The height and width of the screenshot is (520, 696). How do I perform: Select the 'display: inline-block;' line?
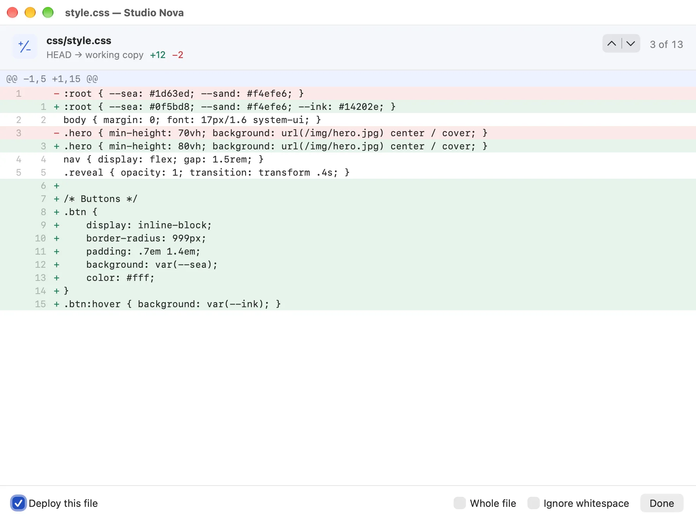(x=348, y=225)
